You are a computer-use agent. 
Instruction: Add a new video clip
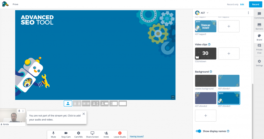tap(229, 54)
